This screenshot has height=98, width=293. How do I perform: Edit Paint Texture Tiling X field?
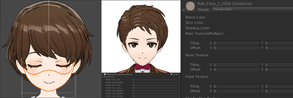click(236, 86)
